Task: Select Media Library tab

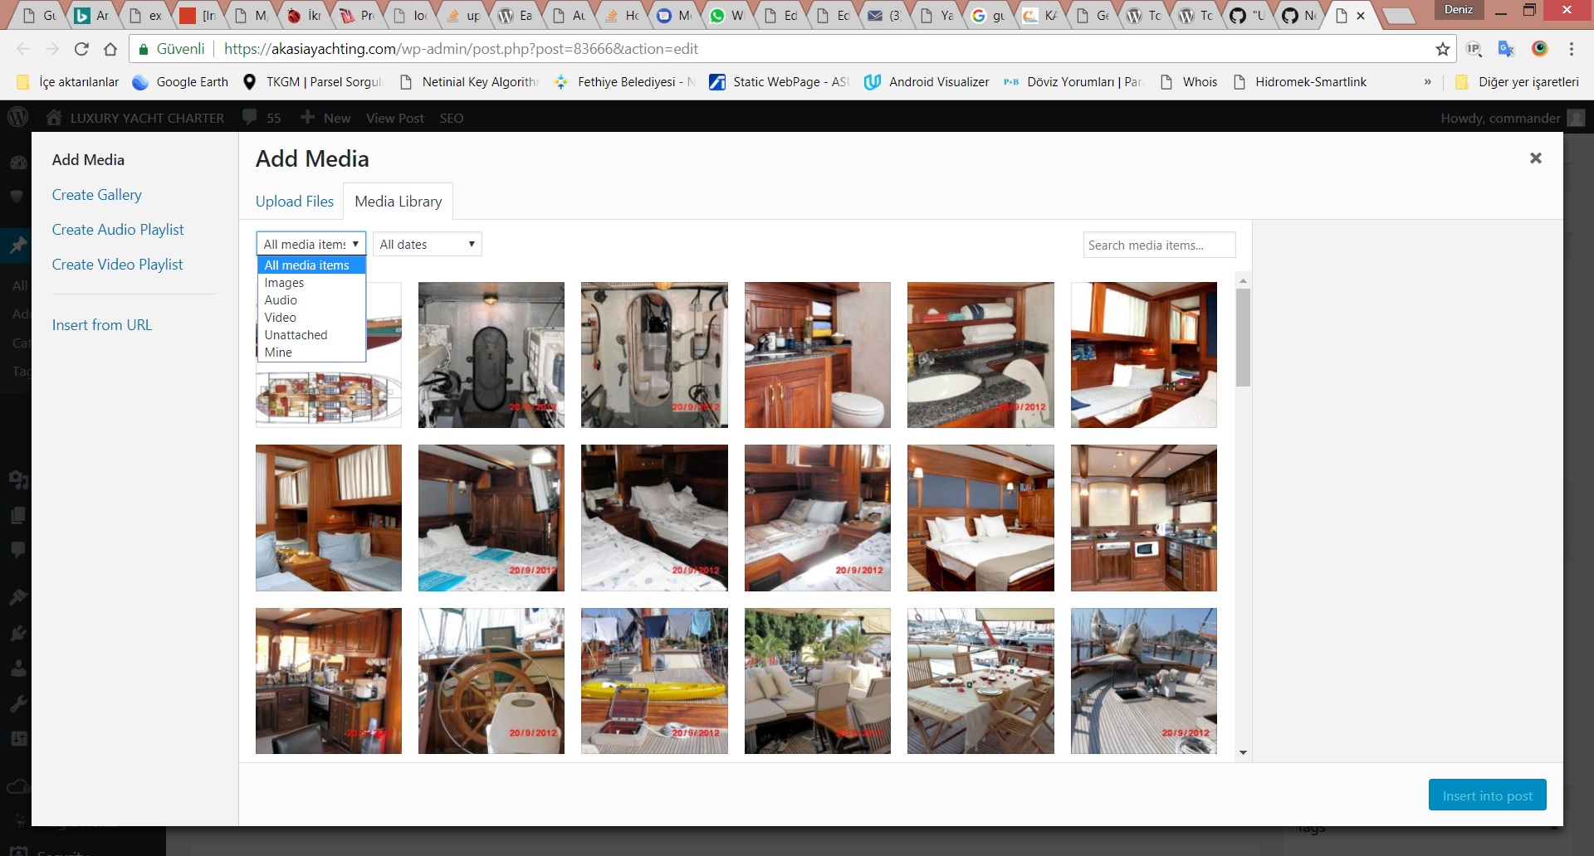Action: (x=398, y=202)
